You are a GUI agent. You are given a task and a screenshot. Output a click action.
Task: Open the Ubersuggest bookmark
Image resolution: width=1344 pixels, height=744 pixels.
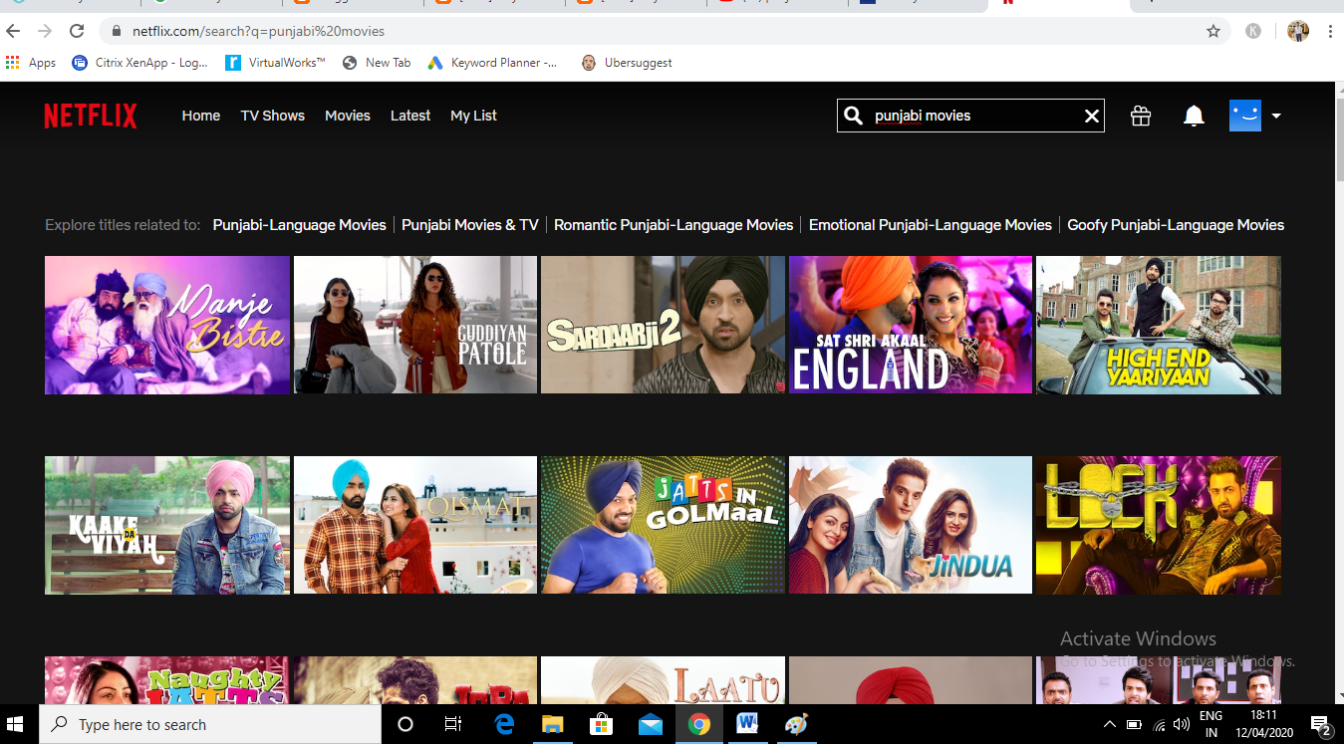[x=627, y=63]
